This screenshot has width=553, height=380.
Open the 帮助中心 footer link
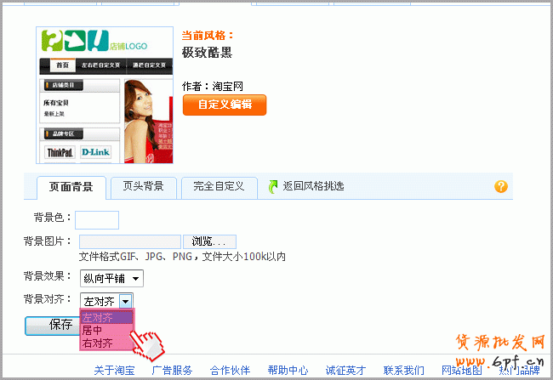[x=288, y=370]
